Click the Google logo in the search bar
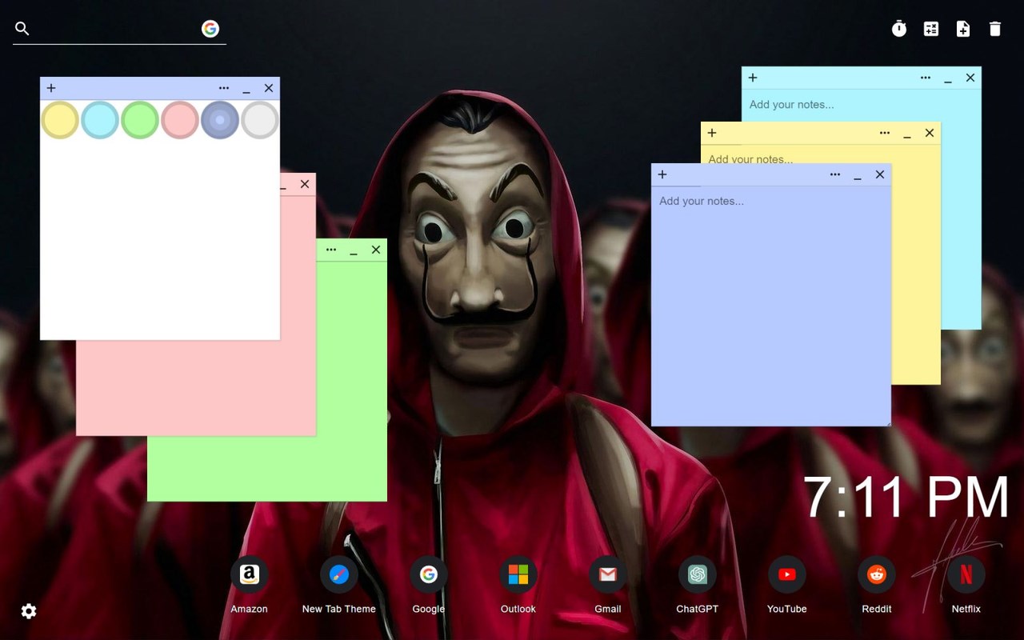 point(210,29)
